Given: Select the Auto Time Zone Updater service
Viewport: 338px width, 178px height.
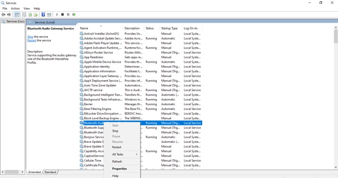Looking at the screenshot, I should 141,85.
